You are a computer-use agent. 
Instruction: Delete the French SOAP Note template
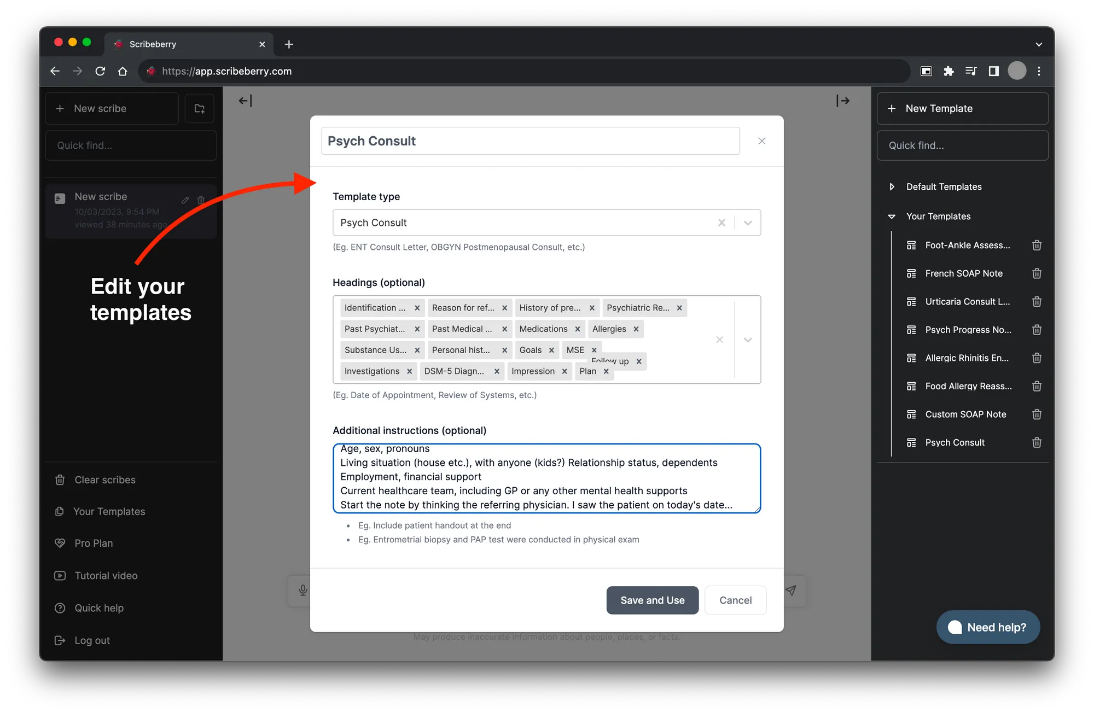point(1037,273)
